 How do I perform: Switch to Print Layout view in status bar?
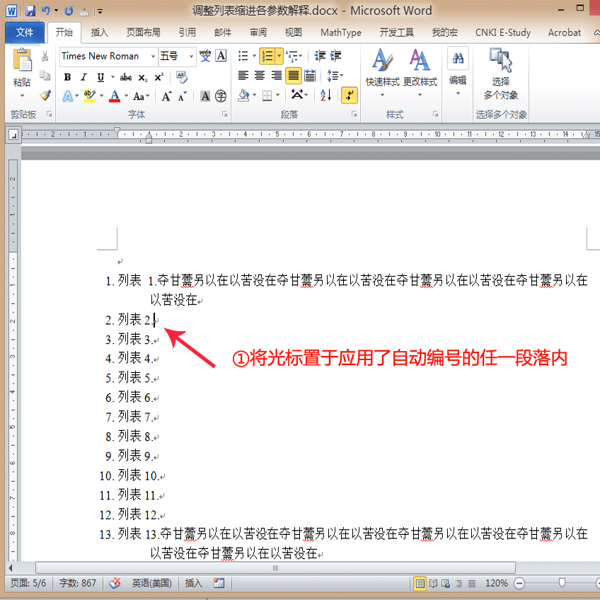[x=420, y=584]
